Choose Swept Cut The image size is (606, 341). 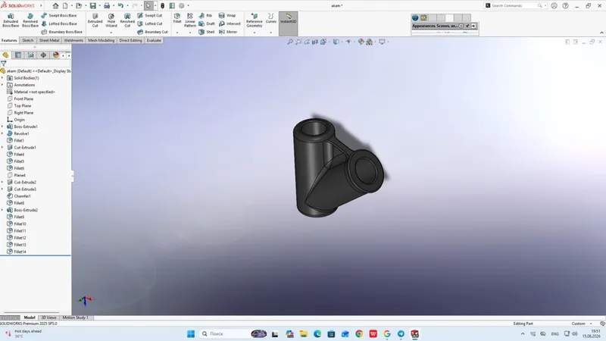(x=149, y=15)
